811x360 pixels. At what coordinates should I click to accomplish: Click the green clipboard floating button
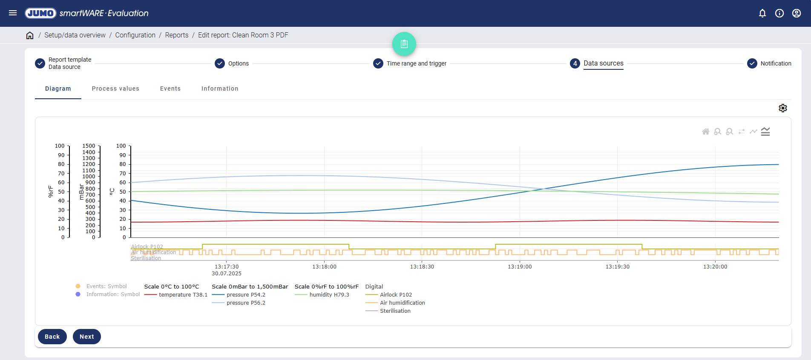[404, 44]
